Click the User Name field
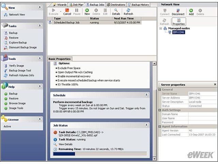This screenshot has width=218, height=164. [x=202, y=118]
